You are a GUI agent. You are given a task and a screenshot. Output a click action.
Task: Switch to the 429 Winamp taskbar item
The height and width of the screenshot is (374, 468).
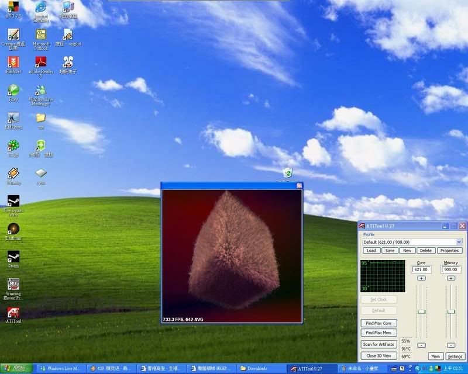tap(111, 368)
